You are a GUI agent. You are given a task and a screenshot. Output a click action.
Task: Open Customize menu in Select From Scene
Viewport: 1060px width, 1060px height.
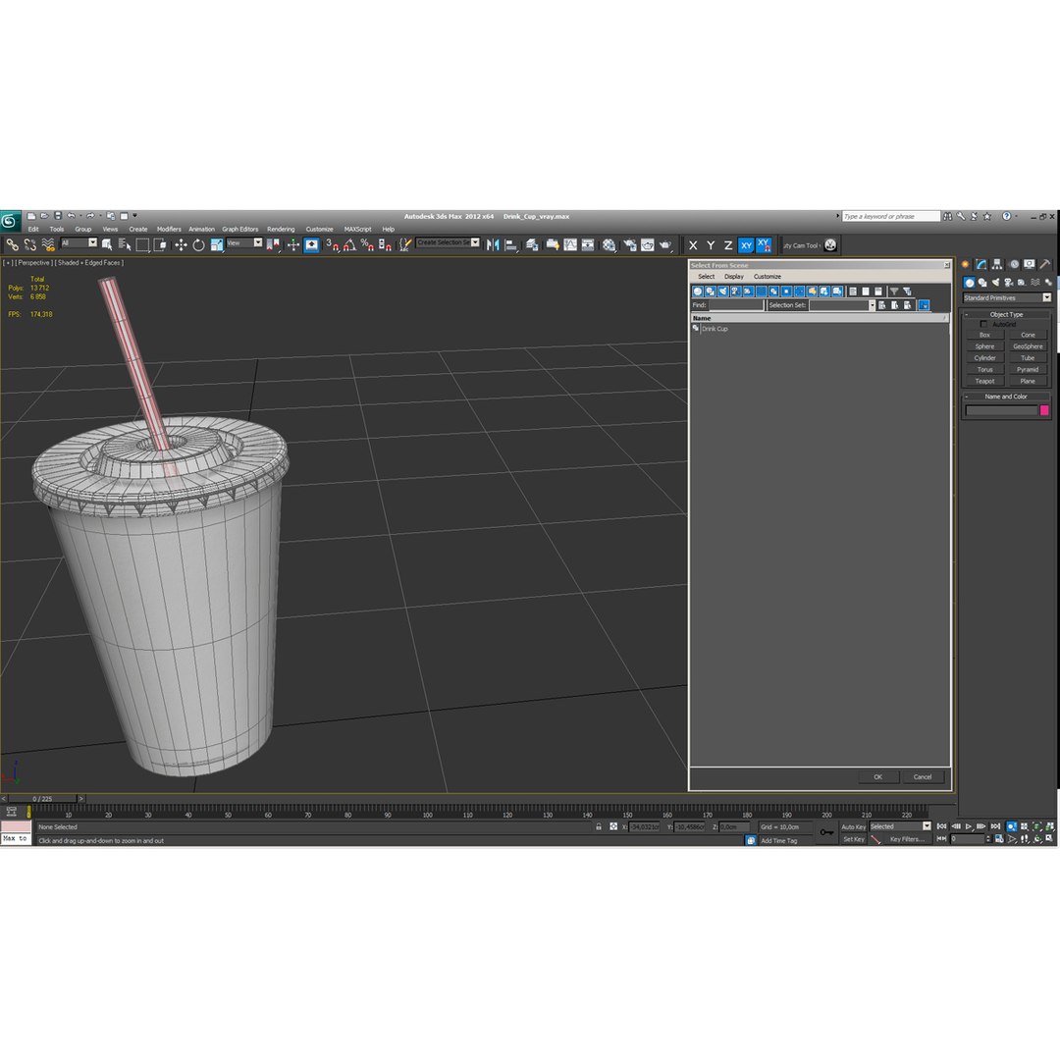coord(768,277)
